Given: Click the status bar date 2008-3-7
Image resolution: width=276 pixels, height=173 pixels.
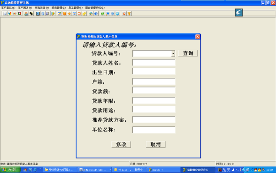Looking at the screenshot, I should pyautogui.click(x=141, y=164).
